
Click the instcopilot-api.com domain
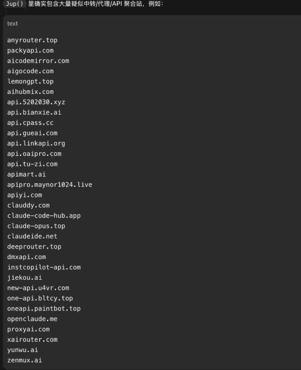(44, 267)
